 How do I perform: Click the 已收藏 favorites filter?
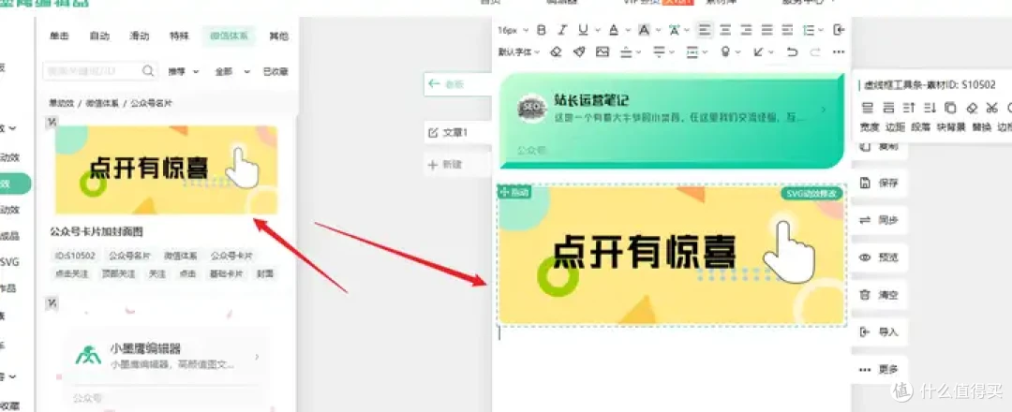coord(275,71)
